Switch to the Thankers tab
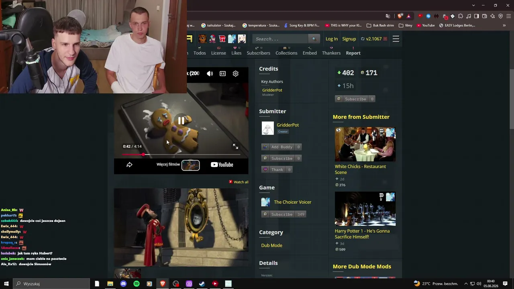Screen dimensions: 514x289 click(331, 53)
